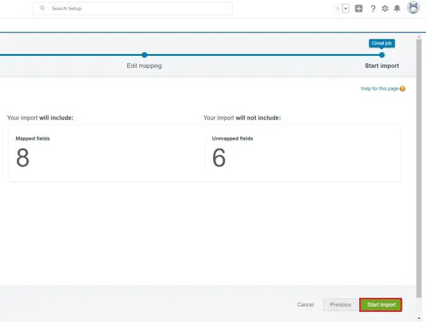
Task: Click the Start import step label
Action: tap(381, 66)
